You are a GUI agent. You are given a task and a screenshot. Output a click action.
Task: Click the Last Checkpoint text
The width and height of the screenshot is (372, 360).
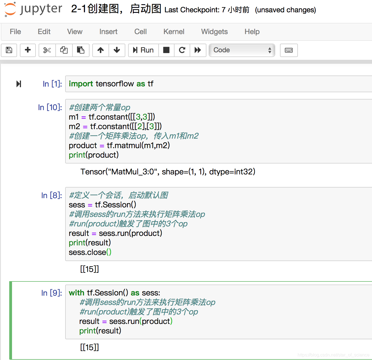point(207,10)
